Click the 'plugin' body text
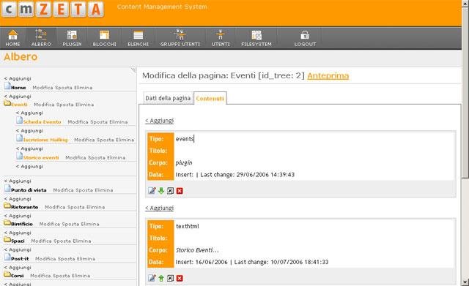This screenshot has height=286, width=469. point(184,162)
